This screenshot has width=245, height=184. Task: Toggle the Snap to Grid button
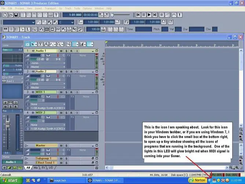coord(74,44)
